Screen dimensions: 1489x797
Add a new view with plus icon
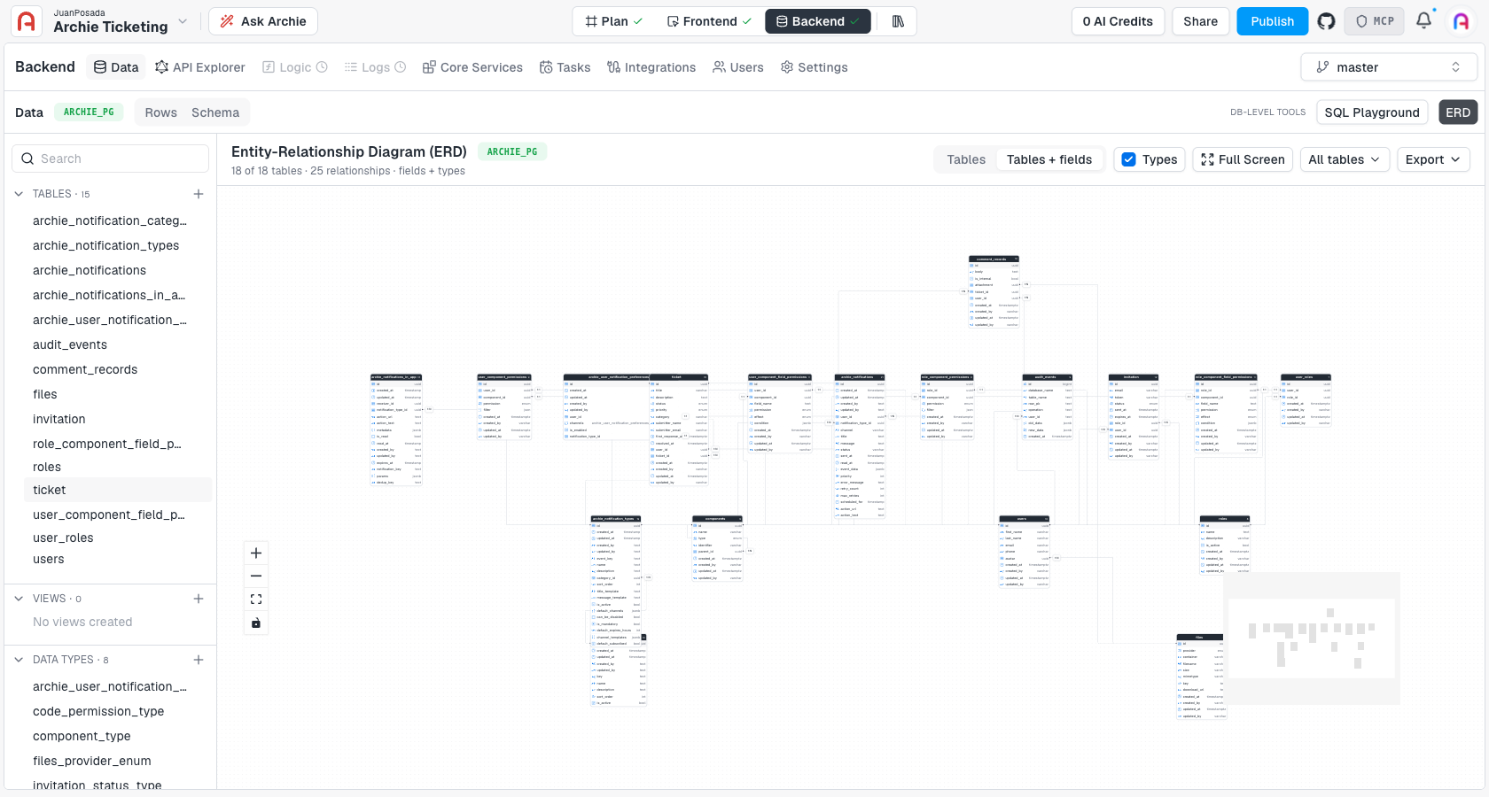(x=199, y=599)
